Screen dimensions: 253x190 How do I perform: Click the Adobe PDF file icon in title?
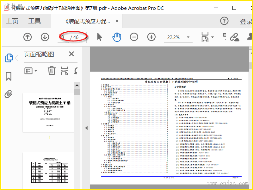click(6, 8)
